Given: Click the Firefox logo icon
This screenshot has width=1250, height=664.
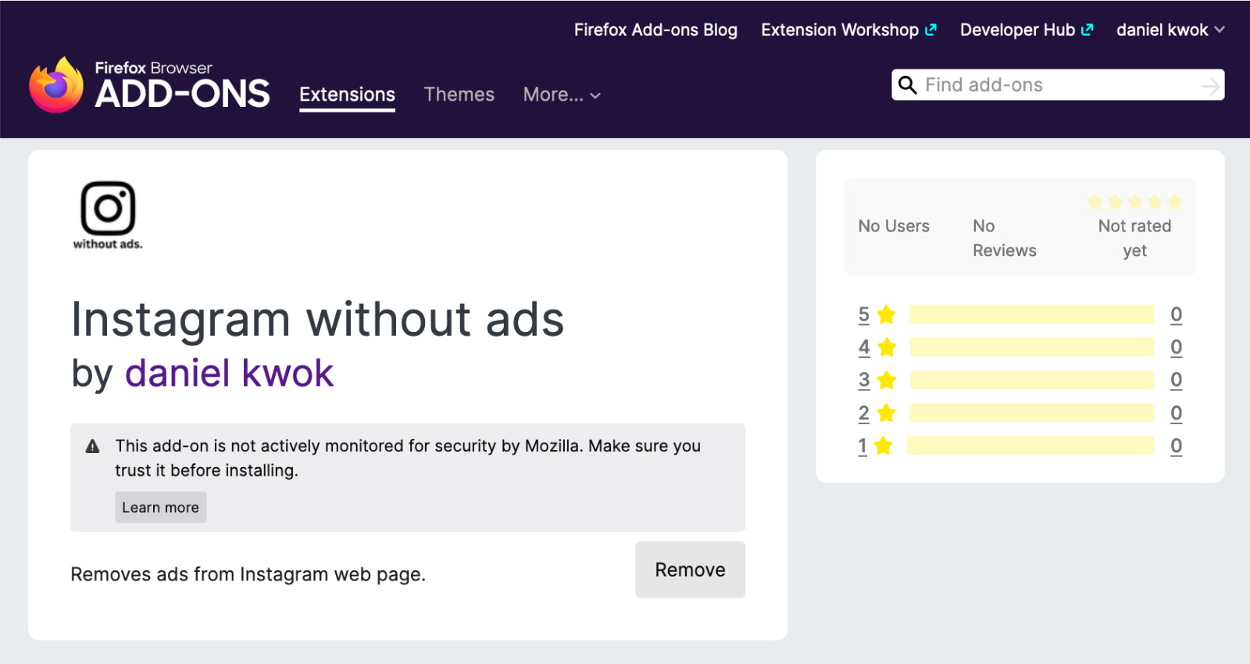Looking at the screenshot, I should (56, 84).
